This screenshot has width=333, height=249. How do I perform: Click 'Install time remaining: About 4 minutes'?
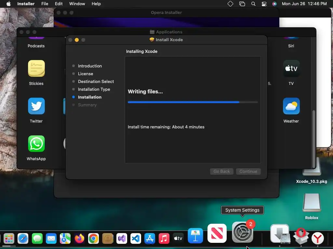(166, 127)
